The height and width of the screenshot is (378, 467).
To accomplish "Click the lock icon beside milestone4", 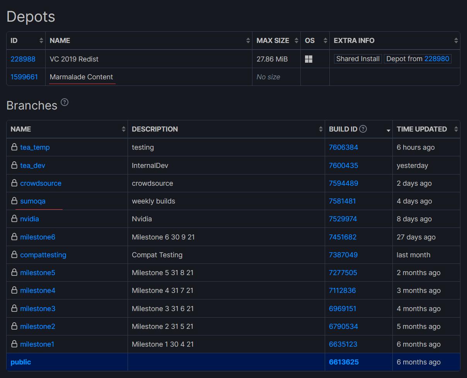I will [14, 290].
